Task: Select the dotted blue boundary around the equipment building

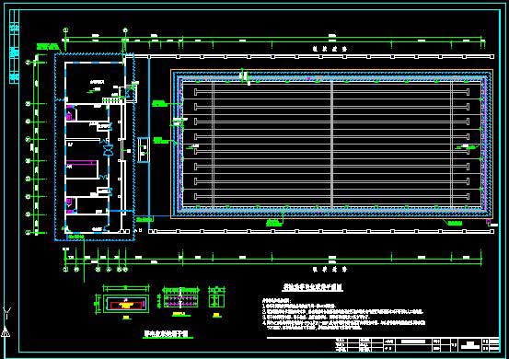Action: pyautogui.click(x=95, y=147)
